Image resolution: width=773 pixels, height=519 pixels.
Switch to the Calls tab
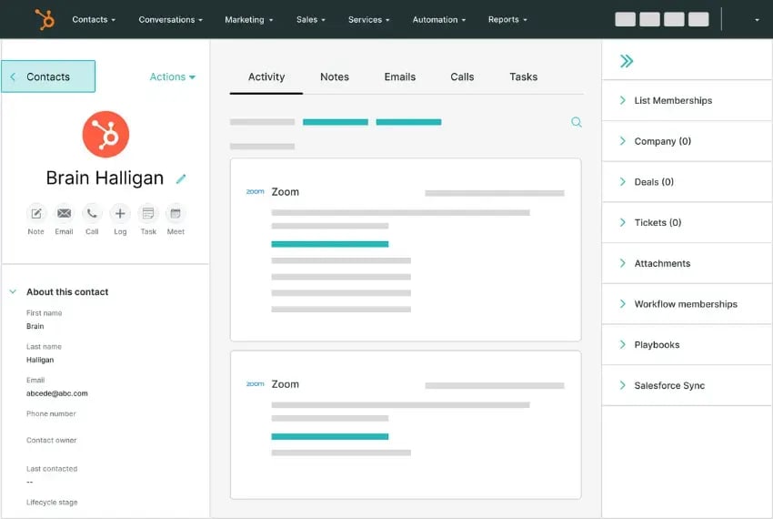[462, 77]
